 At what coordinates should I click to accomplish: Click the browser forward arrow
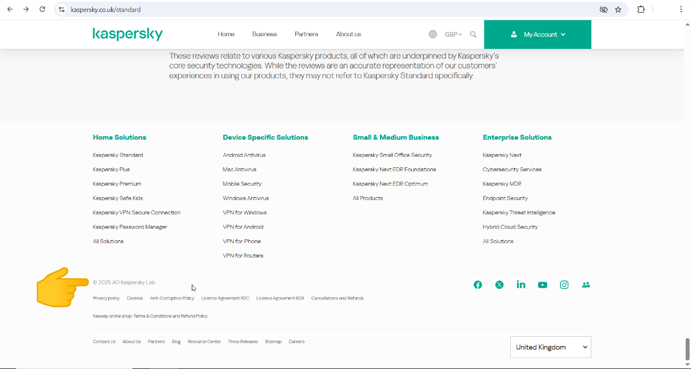point(26,9)
